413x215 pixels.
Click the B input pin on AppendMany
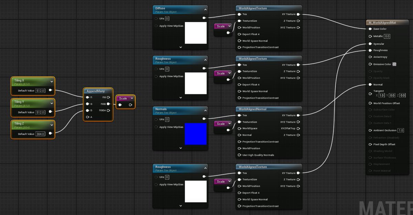tap(88, 110)
